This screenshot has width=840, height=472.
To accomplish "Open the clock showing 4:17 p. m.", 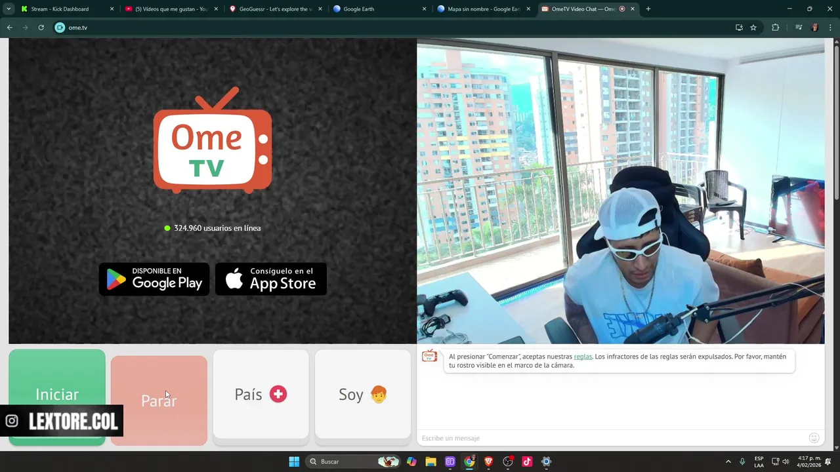I will pos(810,462).
